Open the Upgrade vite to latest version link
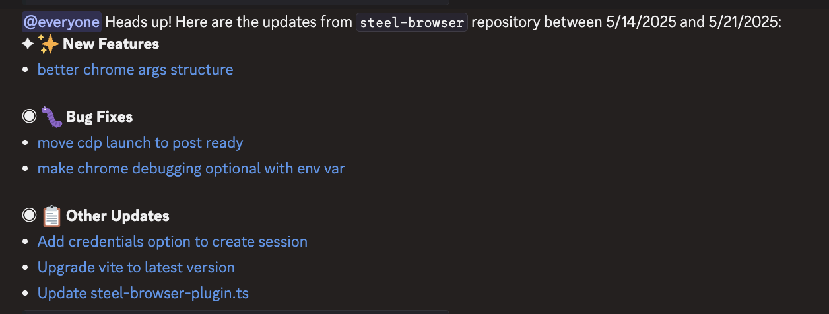The height and width of the screenshot is (314, 829). [136, 267]
